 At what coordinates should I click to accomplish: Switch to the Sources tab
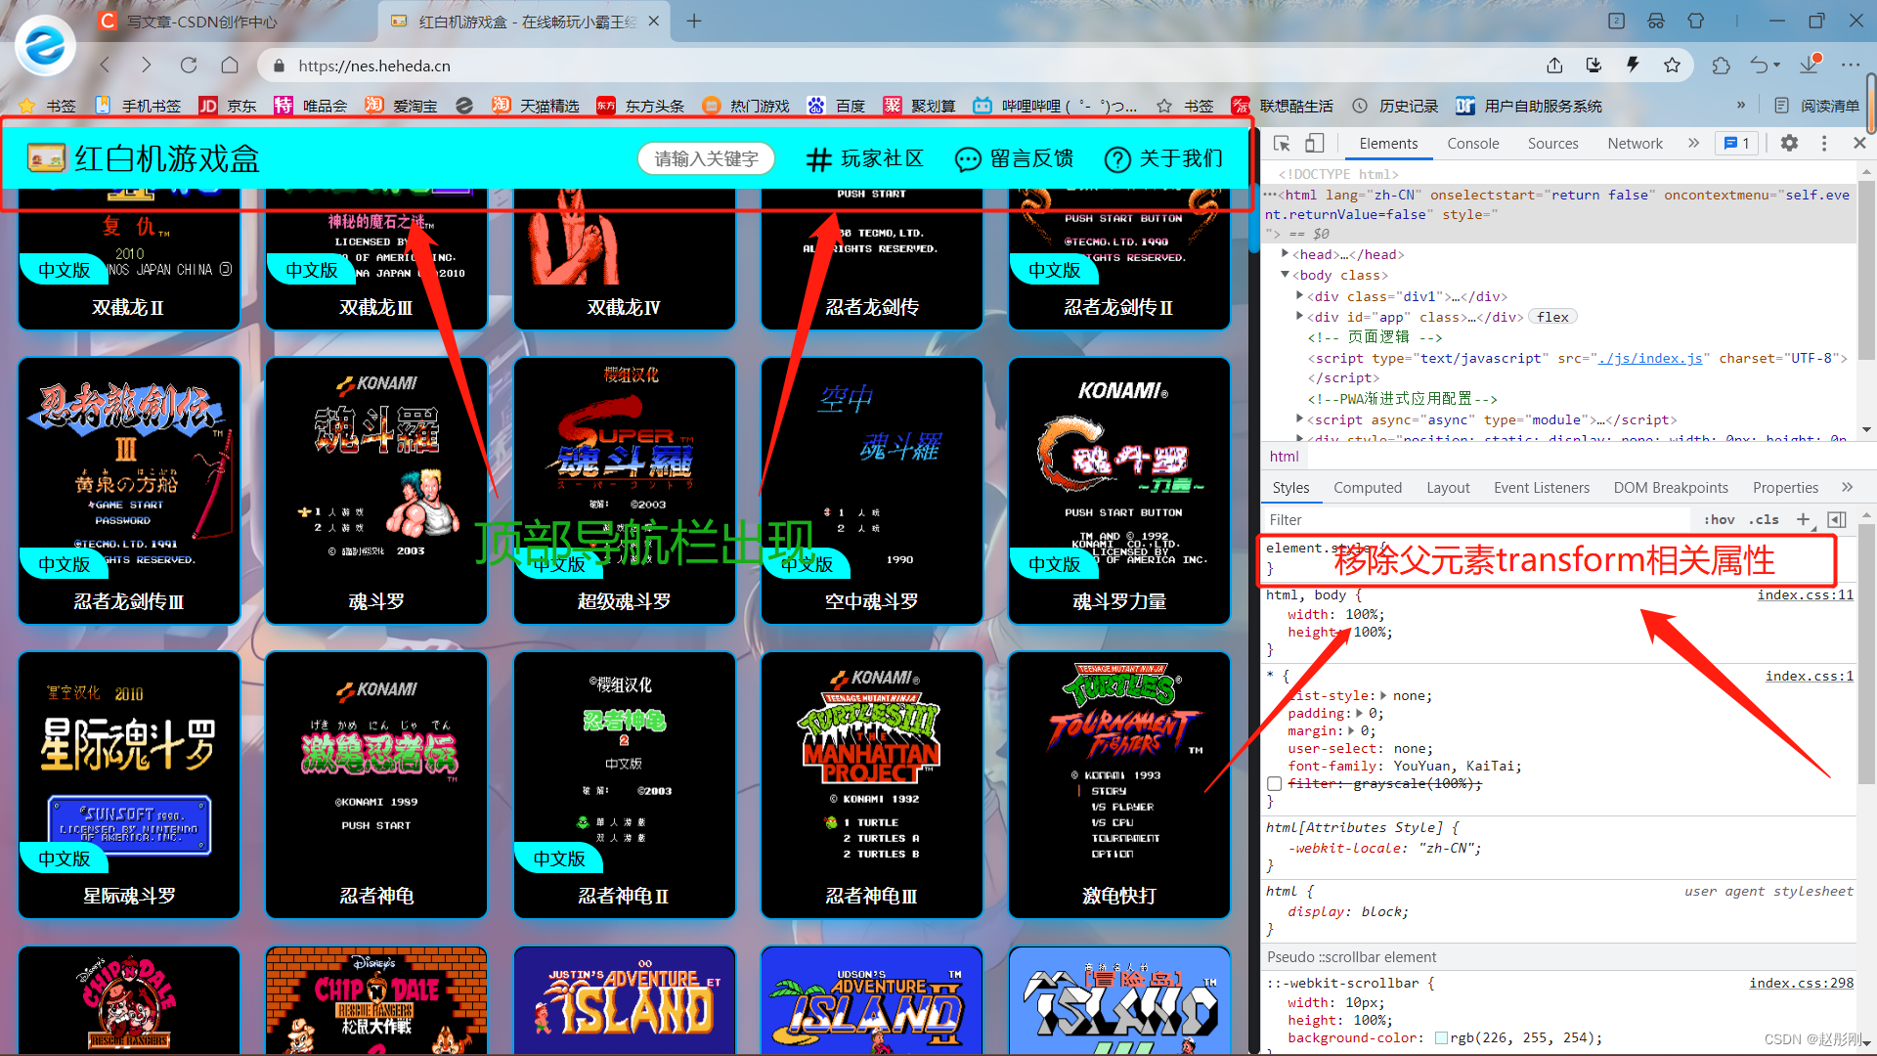click(x=1552, y=144)
